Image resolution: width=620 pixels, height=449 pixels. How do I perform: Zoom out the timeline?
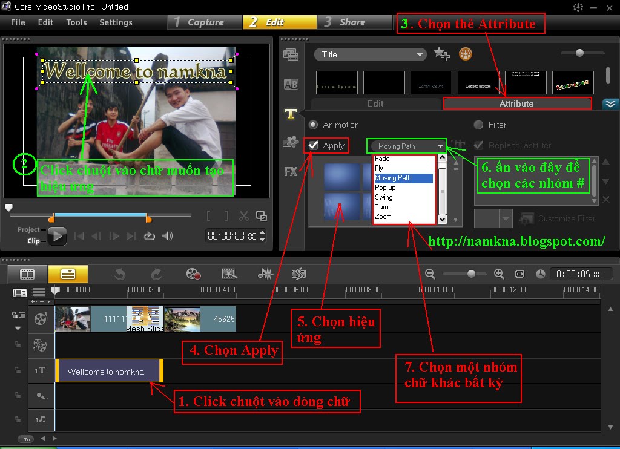point(430,274)
